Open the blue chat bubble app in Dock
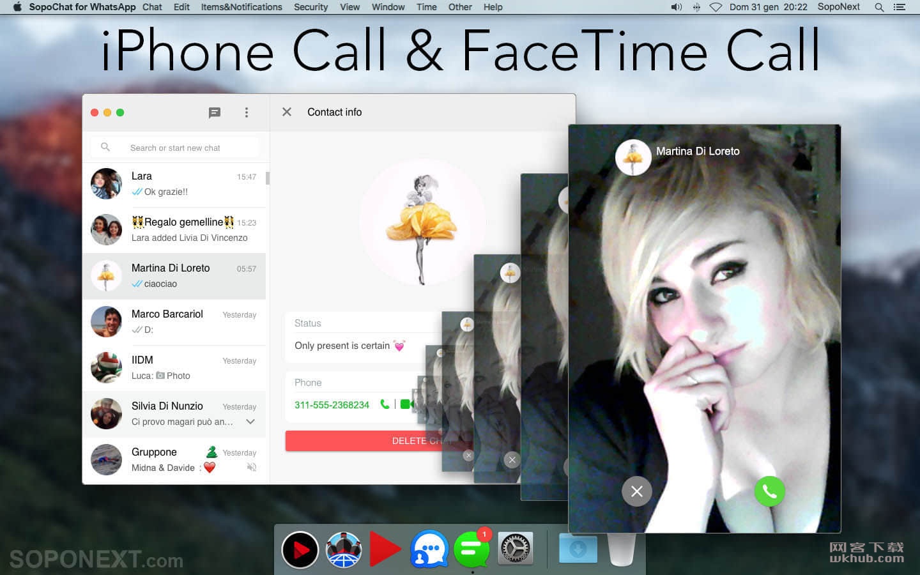The width and height of the screenshot is (920, 575). pyautogui.click(x=429, y=549)
